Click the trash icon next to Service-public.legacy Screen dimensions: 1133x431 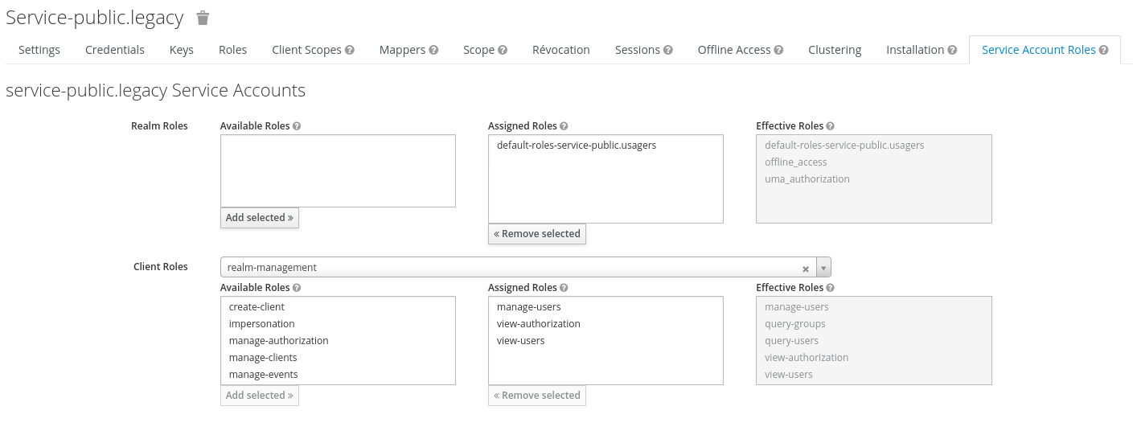[x=203, y=18]
